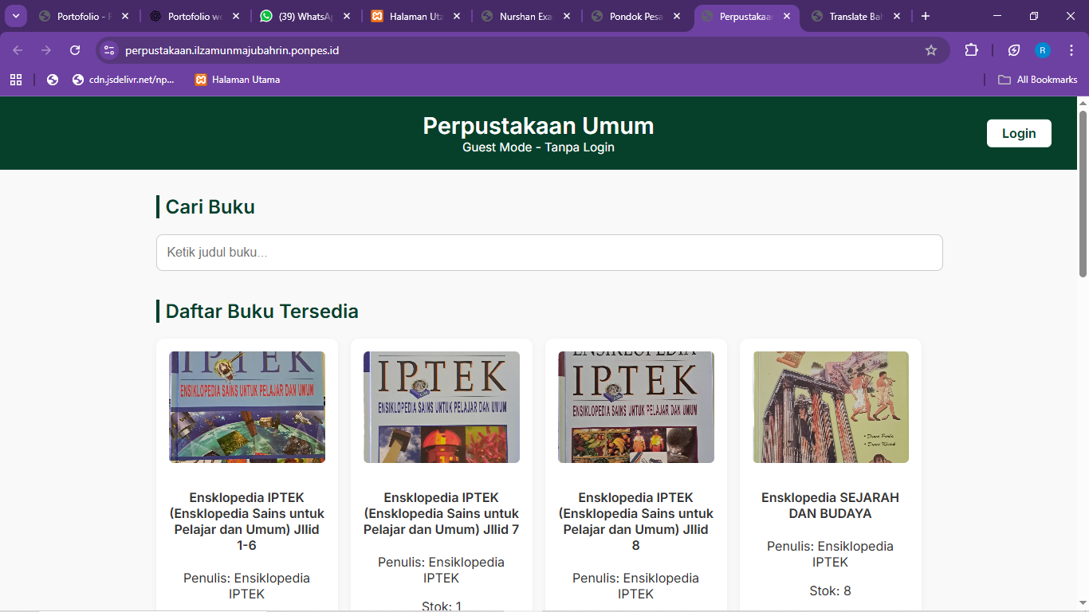Click the forward navigation arrow

coord(45,49)
